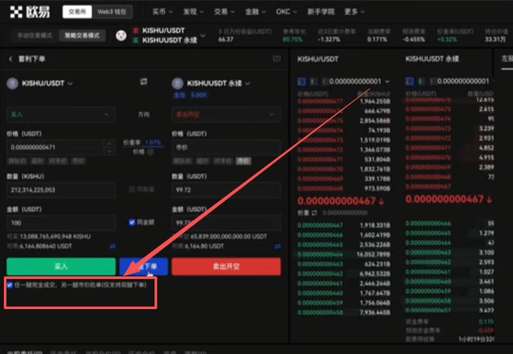
Task: Show combined view in the KISHUUSDT 永续 order book
Action: pos(409,81)
